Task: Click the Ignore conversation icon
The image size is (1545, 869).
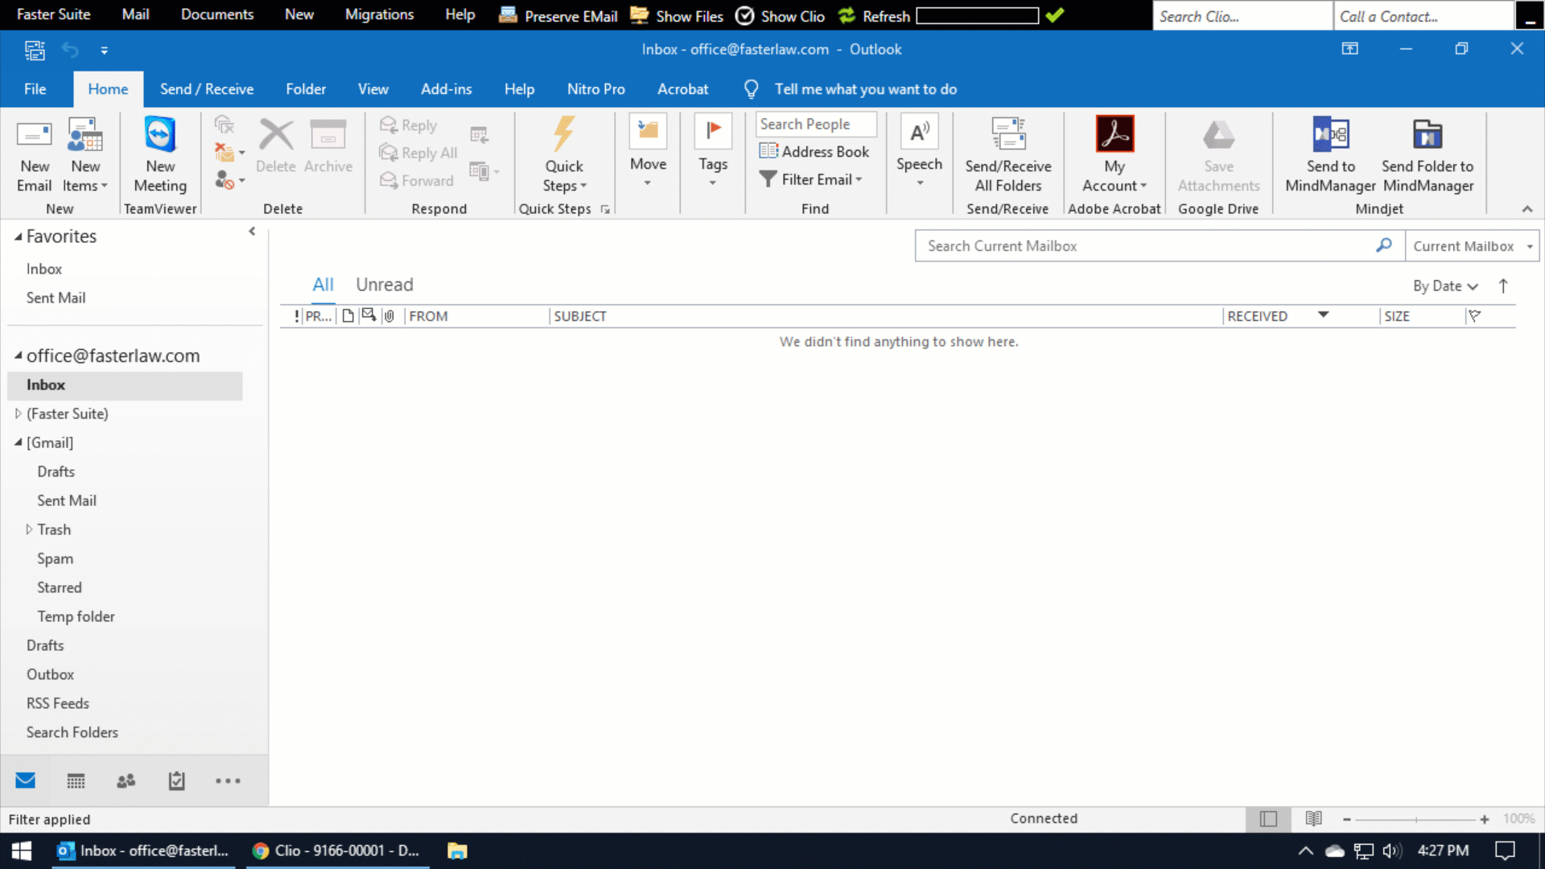Action: click(225, 125)
